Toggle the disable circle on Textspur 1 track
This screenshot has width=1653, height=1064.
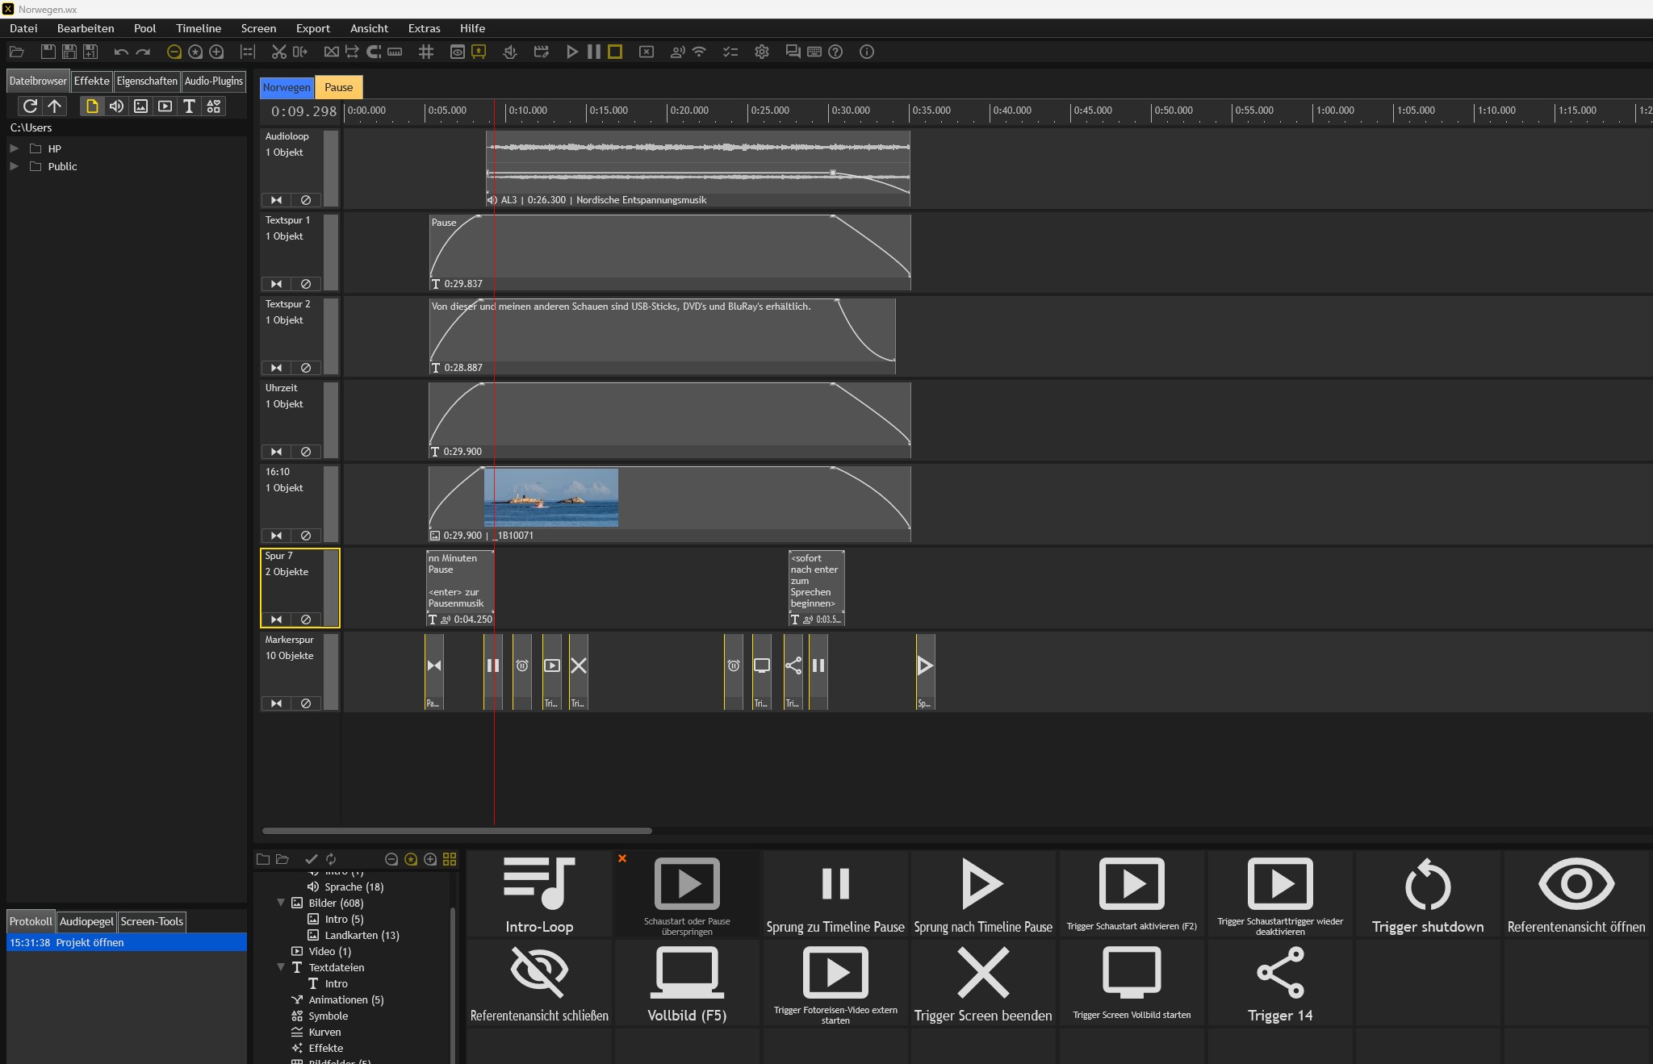pos(306,284)
